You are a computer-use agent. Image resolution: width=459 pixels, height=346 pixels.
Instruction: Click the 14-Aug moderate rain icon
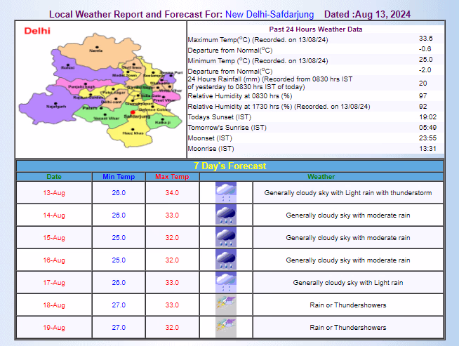click(x=225, y=215)
